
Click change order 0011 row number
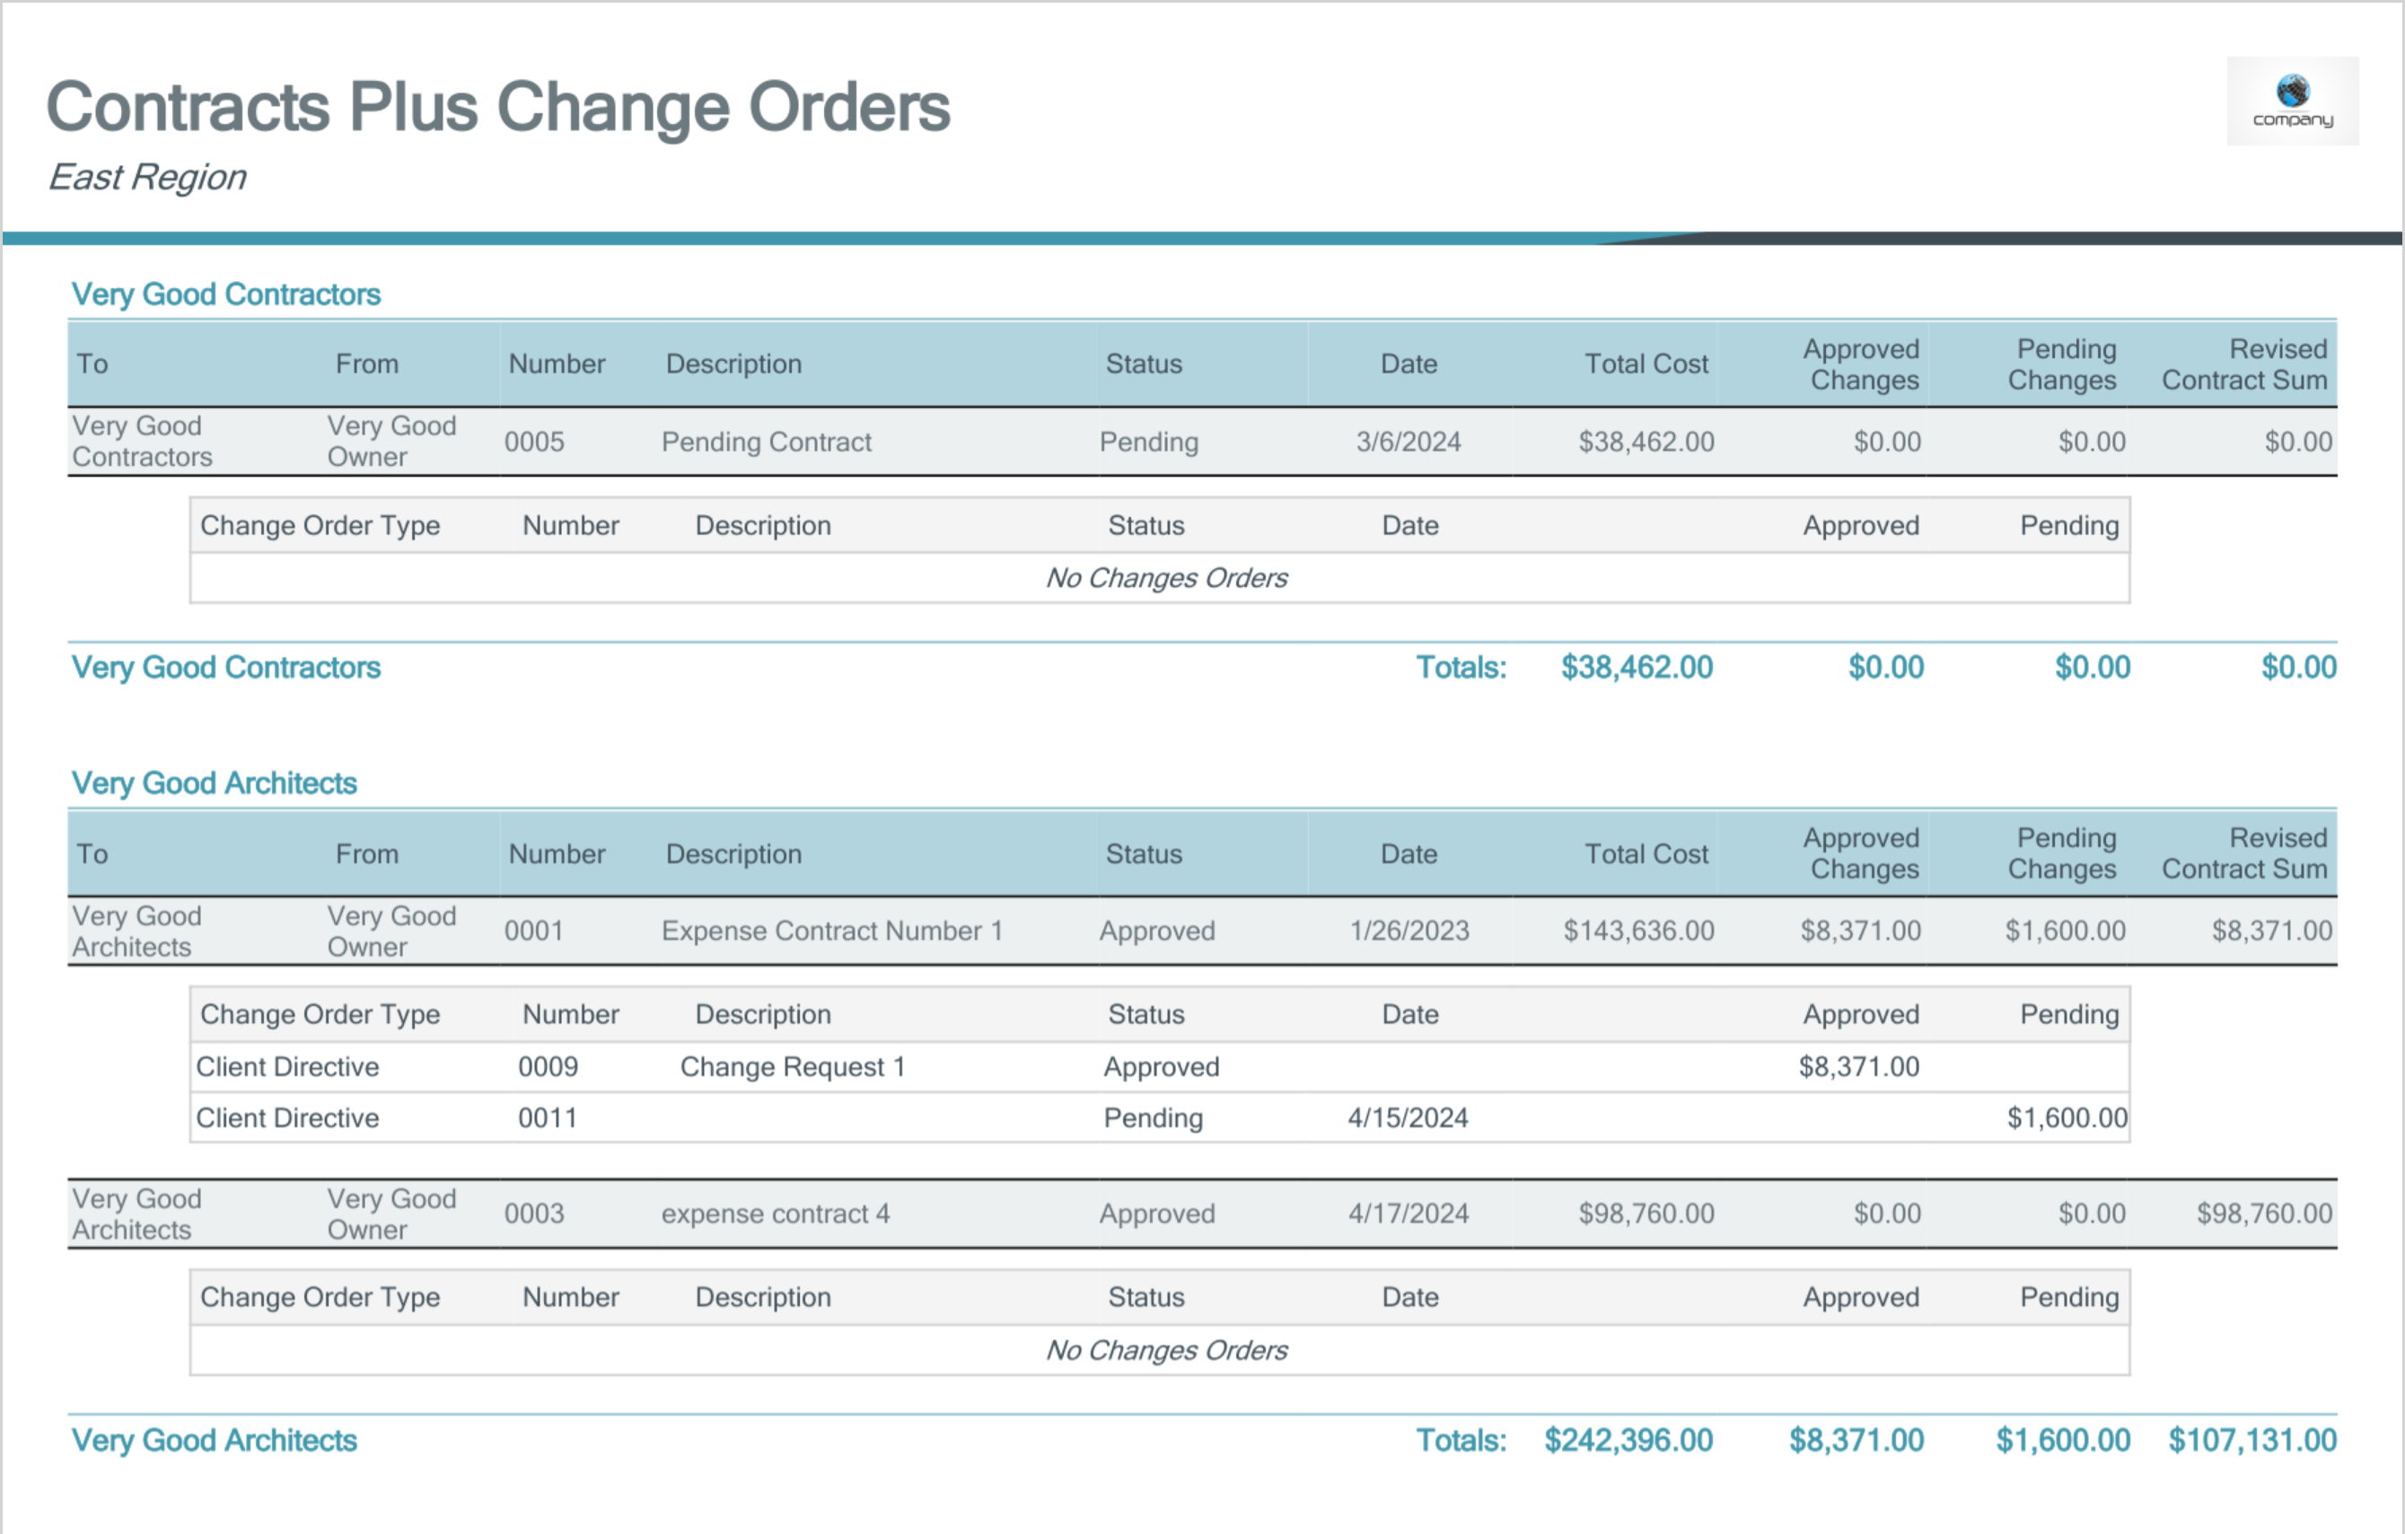(548, 1118)
